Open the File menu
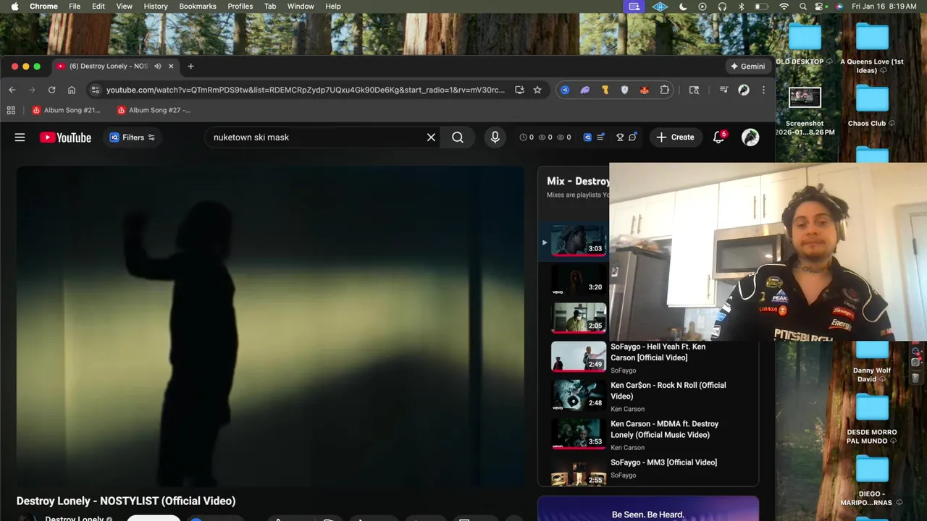 (x=75, y=7)
